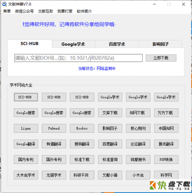This screenshot has width=192, height=193.
Task: Switch to the 影响因子 tab
Action: pyautogui.click(x=161, y=44)
